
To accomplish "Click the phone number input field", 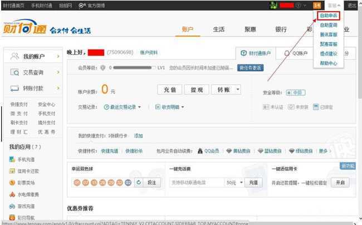I will coord(197,183).
